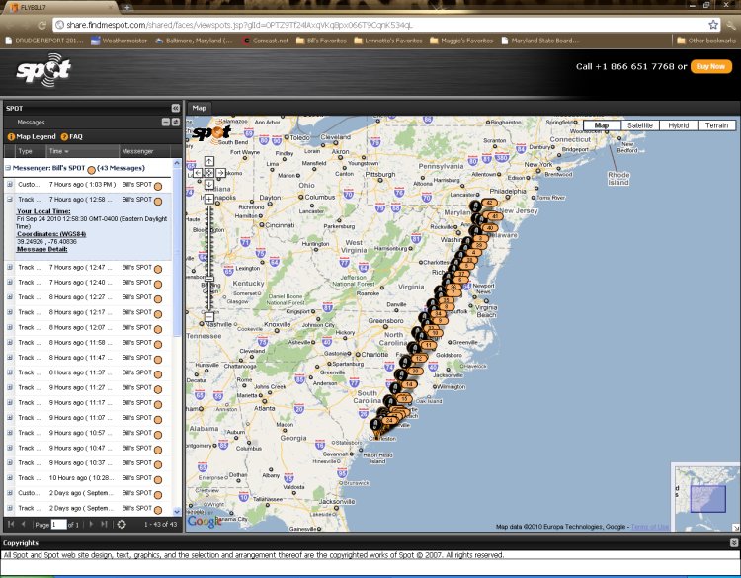Open Bill's Favorites bookmark folder

click(x=321, y=41)
